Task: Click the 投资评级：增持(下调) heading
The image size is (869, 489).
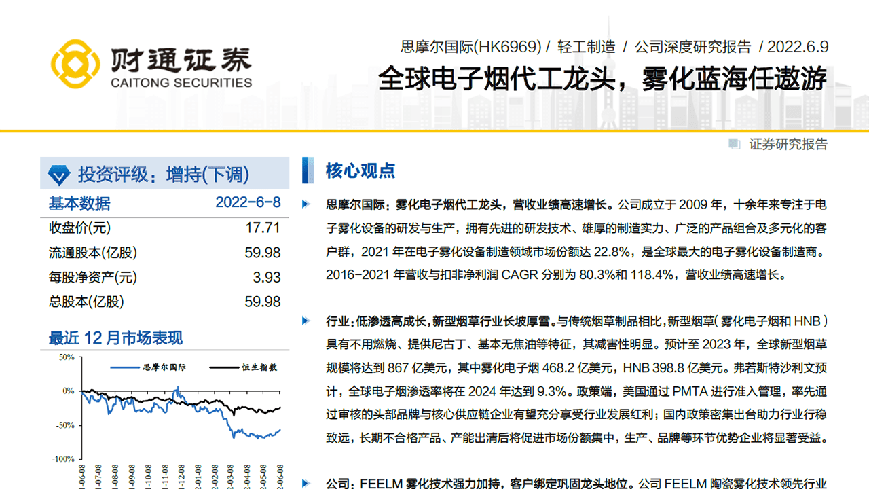Action: (x=164, y=175)
